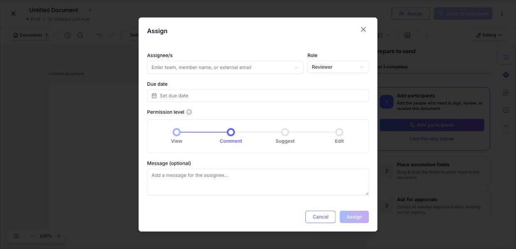Select the Comment point on permission slider
This screenshot has height=249, width=516.
point(231,132)
